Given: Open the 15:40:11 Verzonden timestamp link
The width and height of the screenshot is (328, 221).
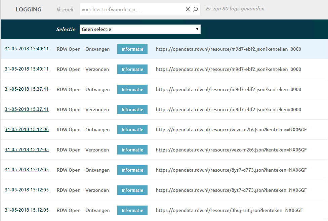Looking at the screenshot, I should click(27, 69).
